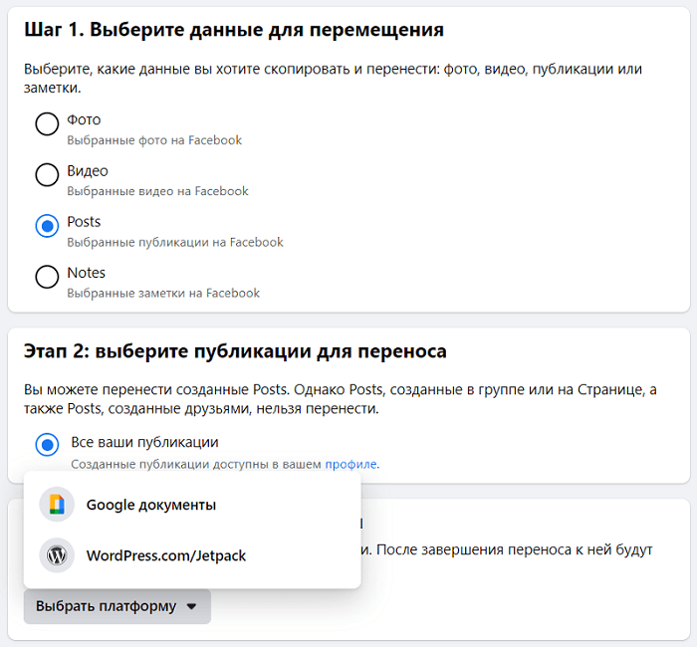Click the caret arrow on Выбрать платформу
The width and height of the screenshot is (697, 647).
[x=191, y=606]
